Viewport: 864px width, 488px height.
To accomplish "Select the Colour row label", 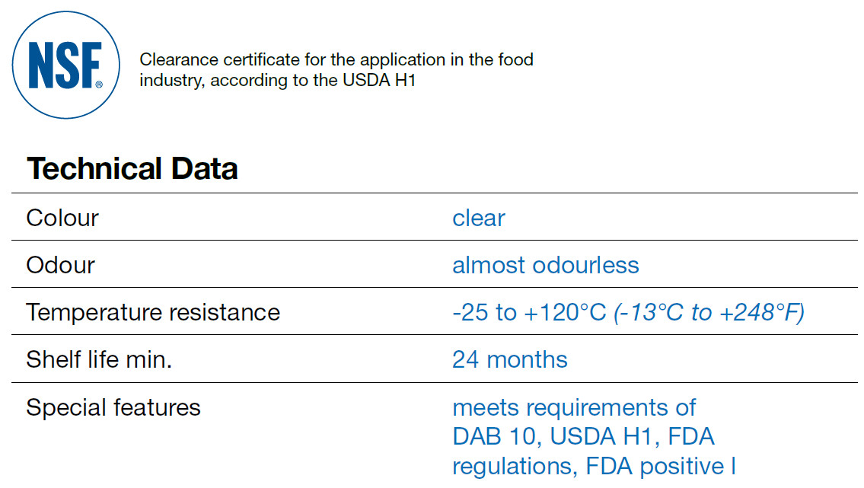I will [x=62, y=218].
